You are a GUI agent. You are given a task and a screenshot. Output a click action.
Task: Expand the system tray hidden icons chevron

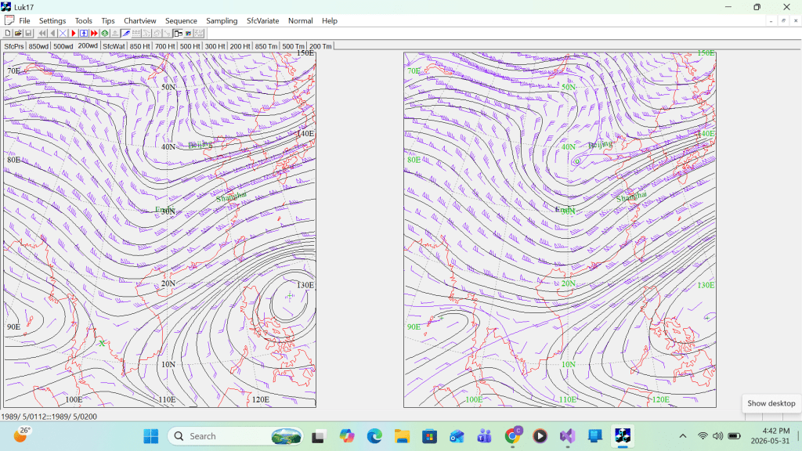(x=683, y=436)
